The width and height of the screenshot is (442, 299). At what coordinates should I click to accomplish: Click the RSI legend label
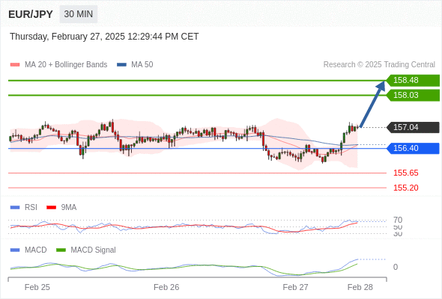(31, 208)
